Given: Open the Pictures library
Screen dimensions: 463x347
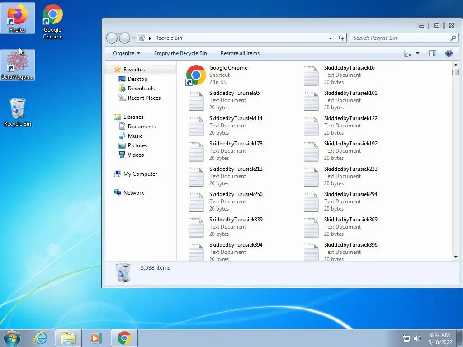Looking at the screenshot, I should [x=137, y=145].
